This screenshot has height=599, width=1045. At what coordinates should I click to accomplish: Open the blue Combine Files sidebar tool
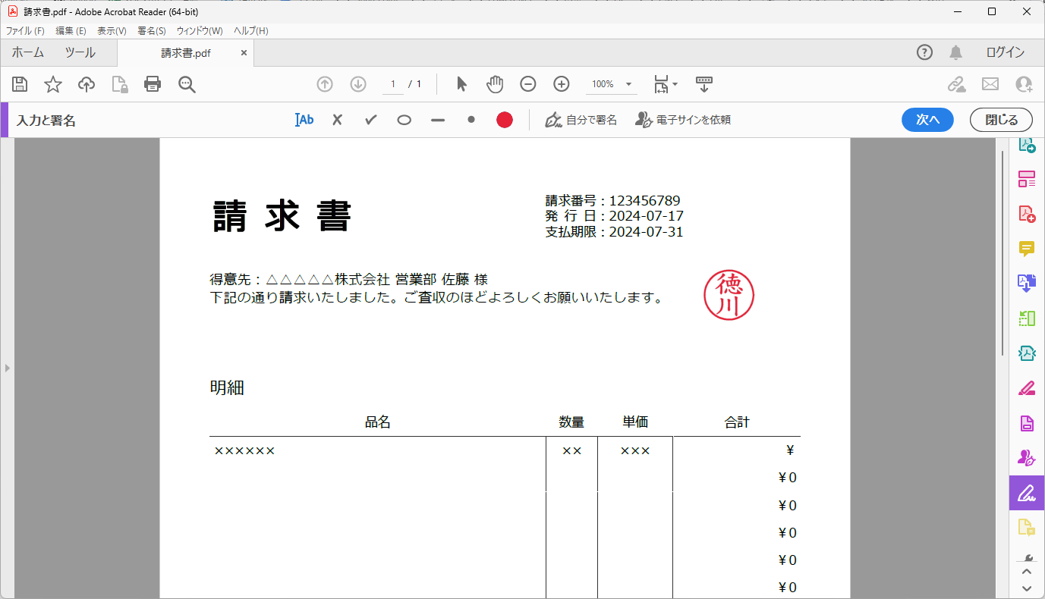click(1027, 284)
